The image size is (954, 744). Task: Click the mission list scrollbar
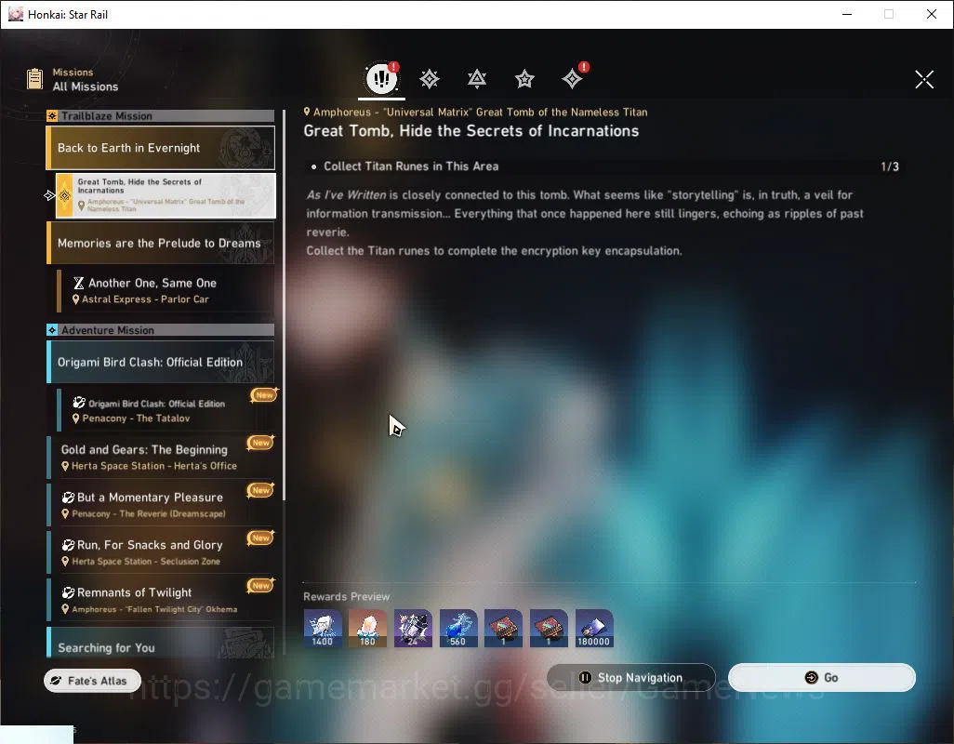click(x=285, y=304)
